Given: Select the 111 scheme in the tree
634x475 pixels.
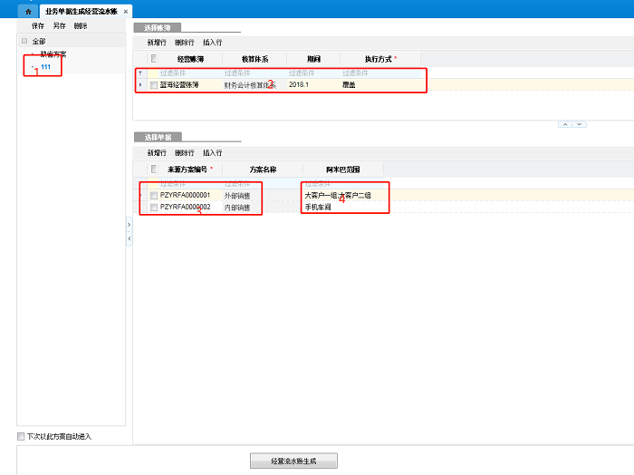Looking at the screenshot, I should click(x=45, y=66).
